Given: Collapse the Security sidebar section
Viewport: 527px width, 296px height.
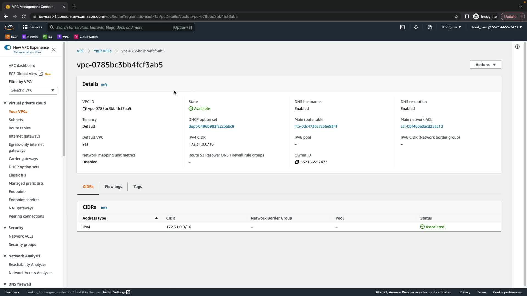Looking at the screenshot, I should point(5,228).
